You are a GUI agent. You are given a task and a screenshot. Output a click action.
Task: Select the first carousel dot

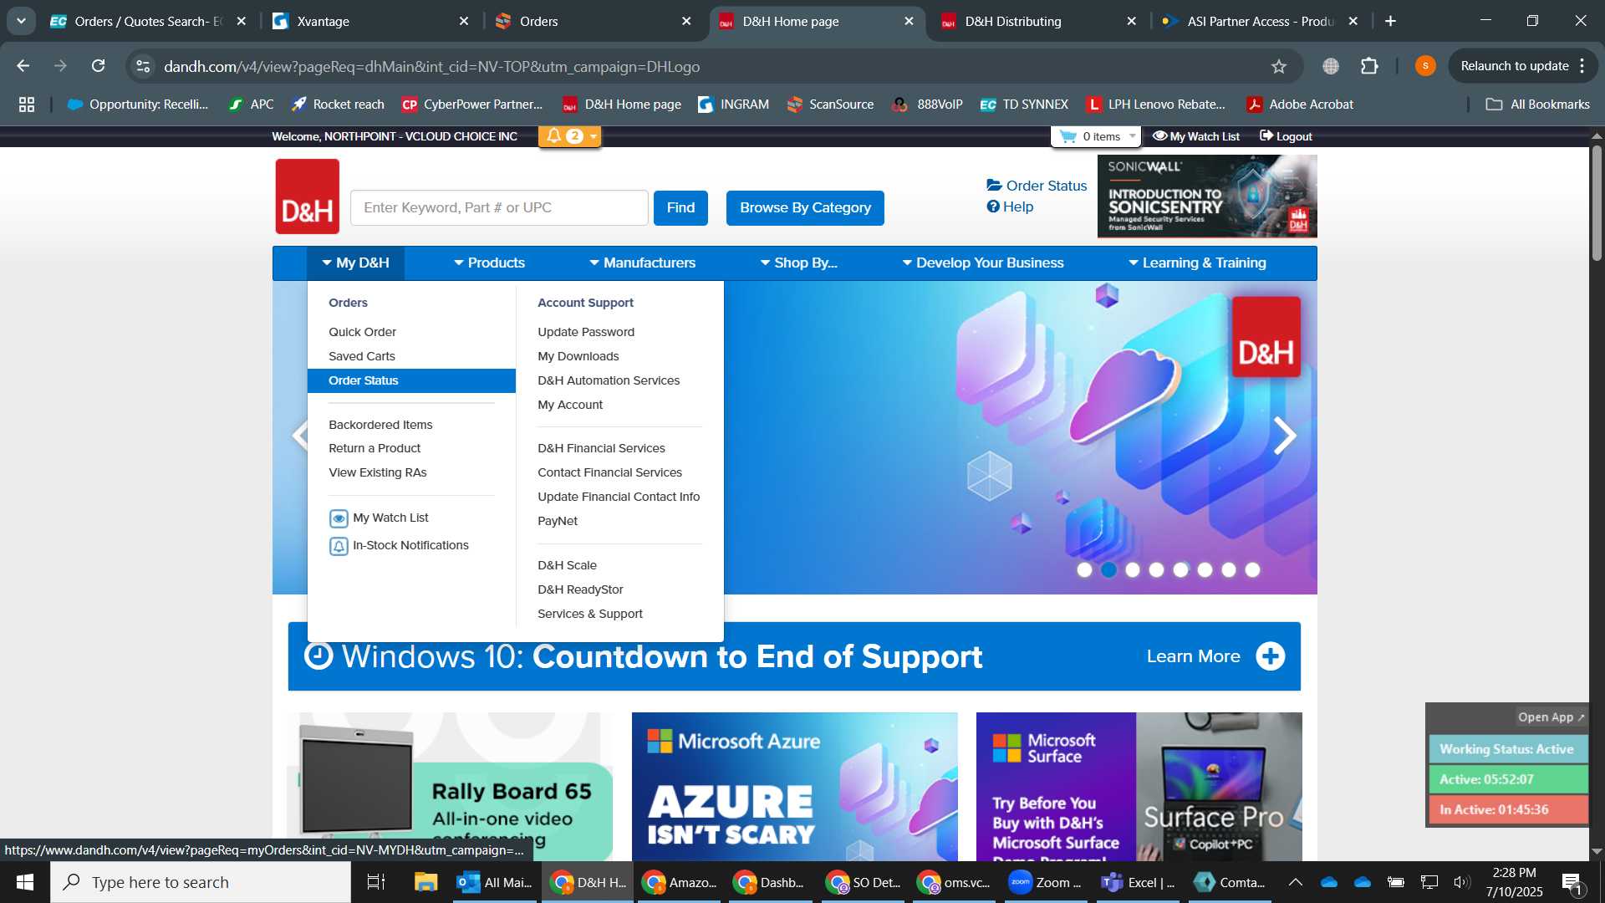pos(1084,570)
